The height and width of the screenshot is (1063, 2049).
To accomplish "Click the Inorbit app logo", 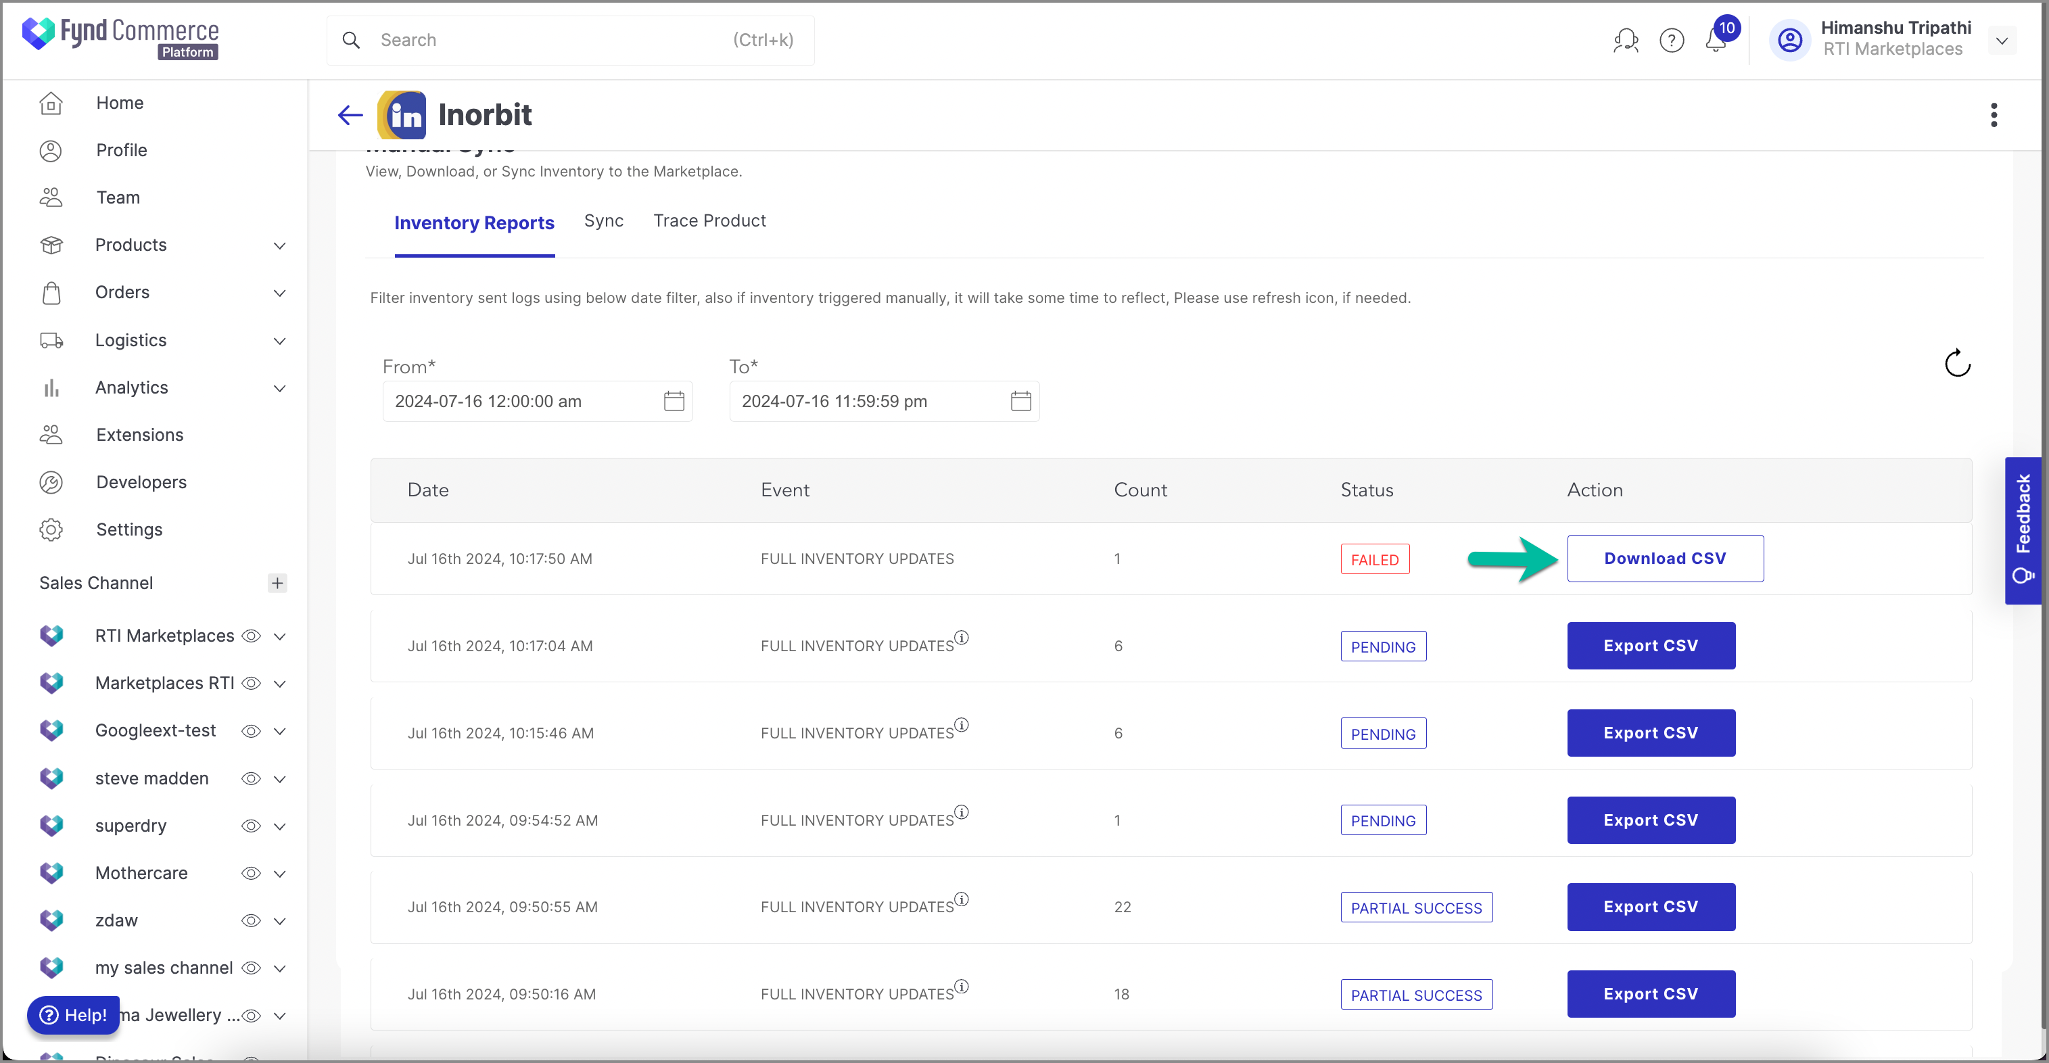I will tap(402, 114).
